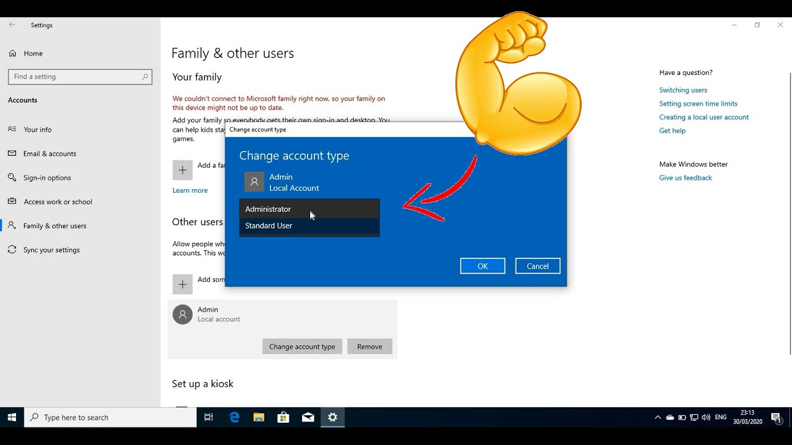Open the Windows Start menu

tap(12, 418)
